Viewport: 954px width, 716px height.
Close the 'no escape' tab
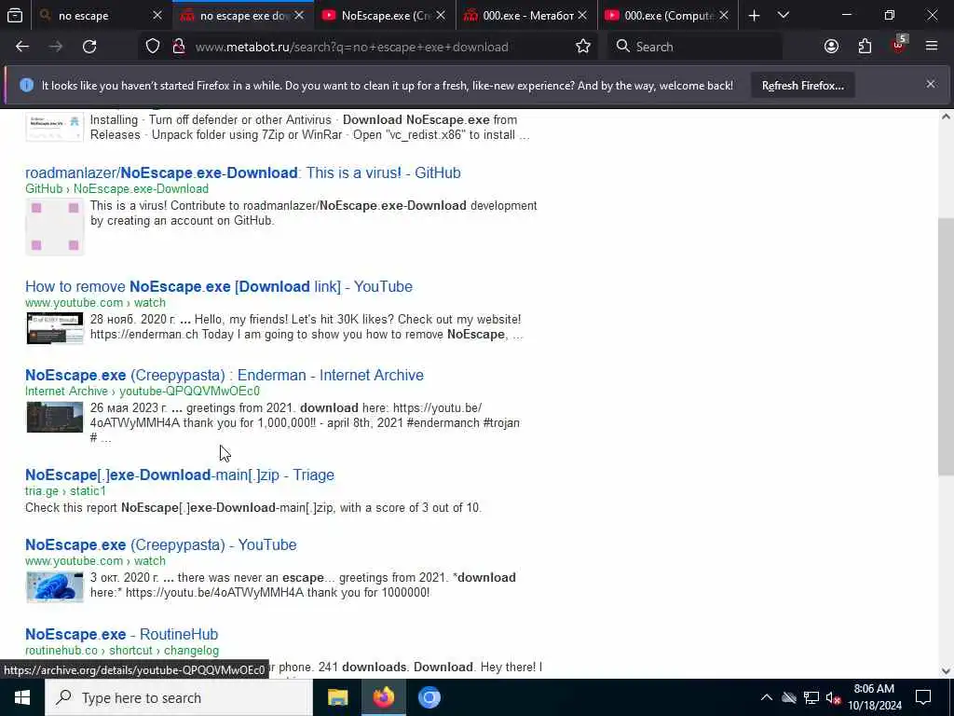coord(157,16)
